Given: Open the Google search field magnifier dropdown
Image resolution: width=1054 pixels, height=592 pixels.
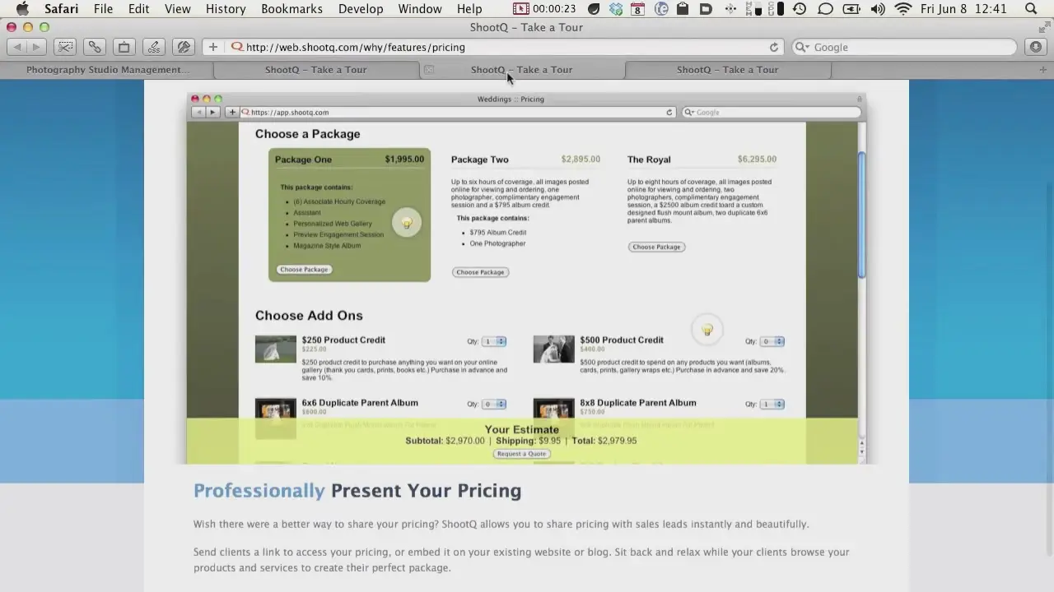Looking at the screenshot, I should pos(804,47).
